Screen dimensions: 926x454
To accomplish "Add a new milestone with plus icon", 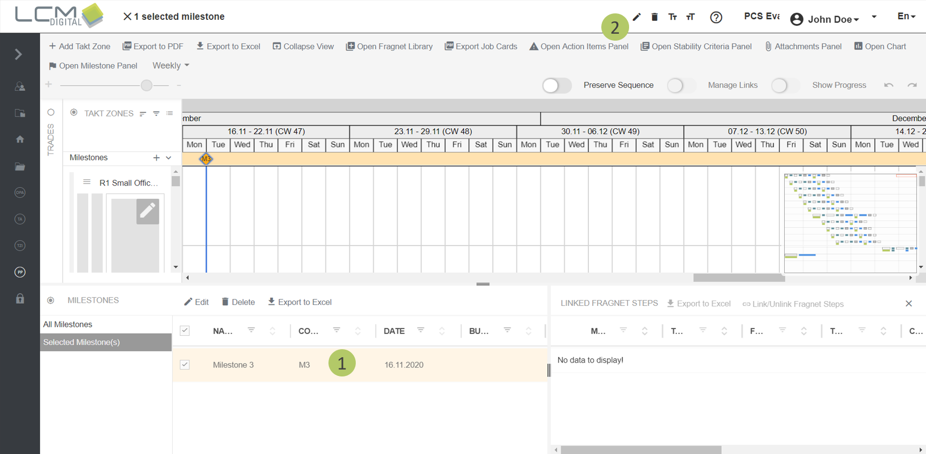I will 156,158.
